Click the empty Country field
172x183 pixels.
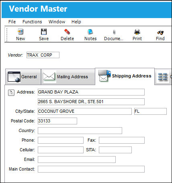pyautogui.click(x=80, y=130)
